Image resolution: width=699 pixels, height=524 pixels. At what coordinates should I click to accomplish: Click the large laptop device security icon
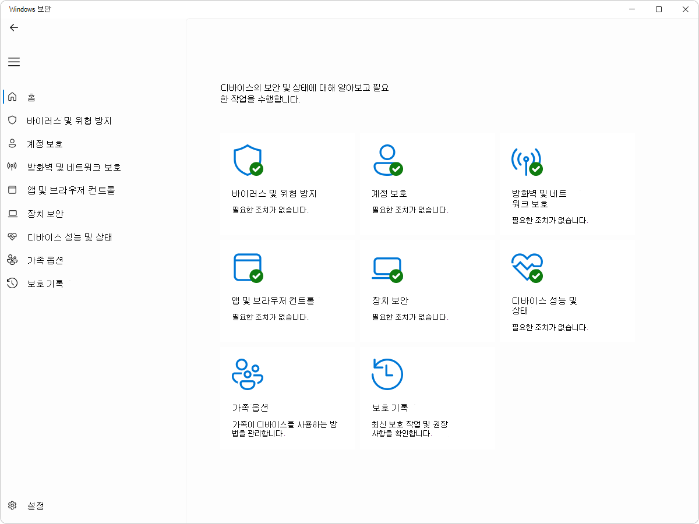[x=388, y=270]
